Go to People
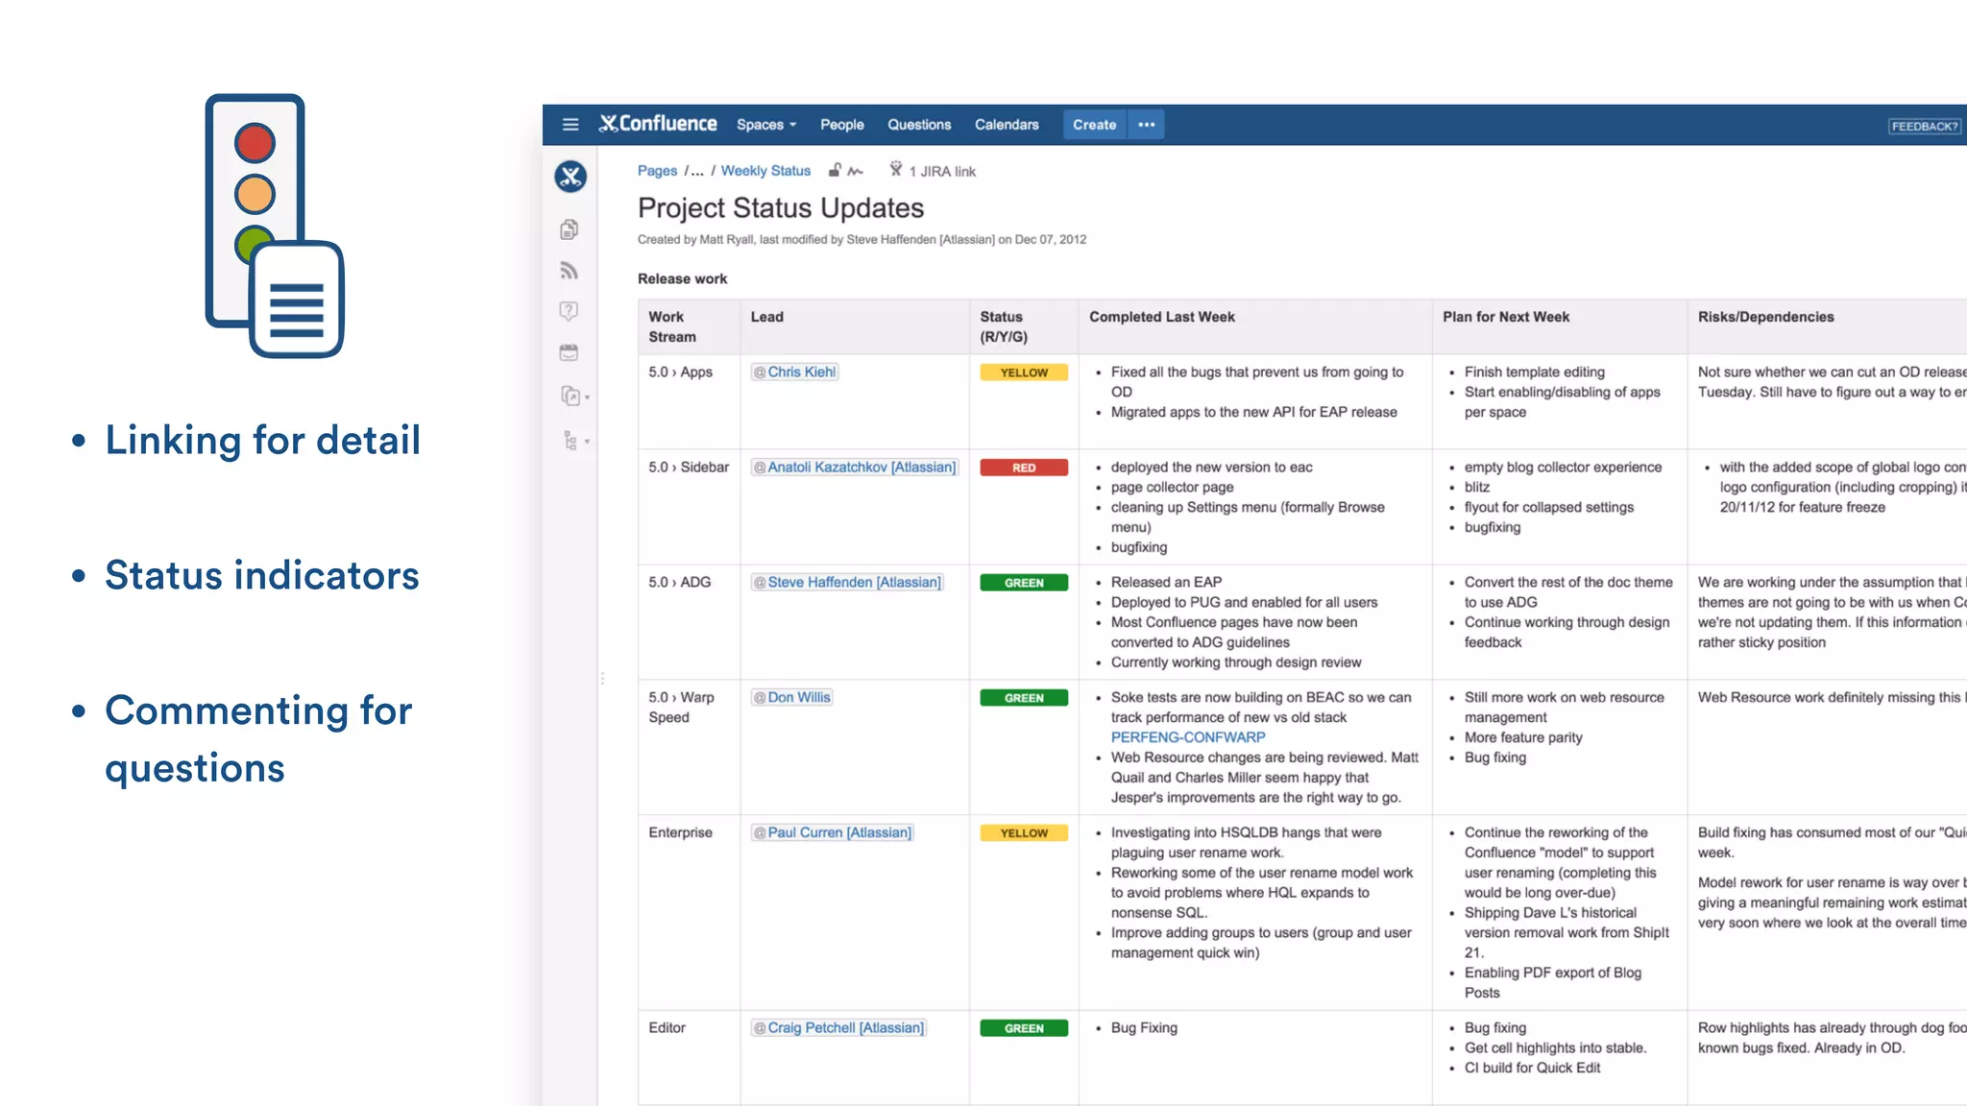This screenshot has width=1967, height=1106. 842,125
